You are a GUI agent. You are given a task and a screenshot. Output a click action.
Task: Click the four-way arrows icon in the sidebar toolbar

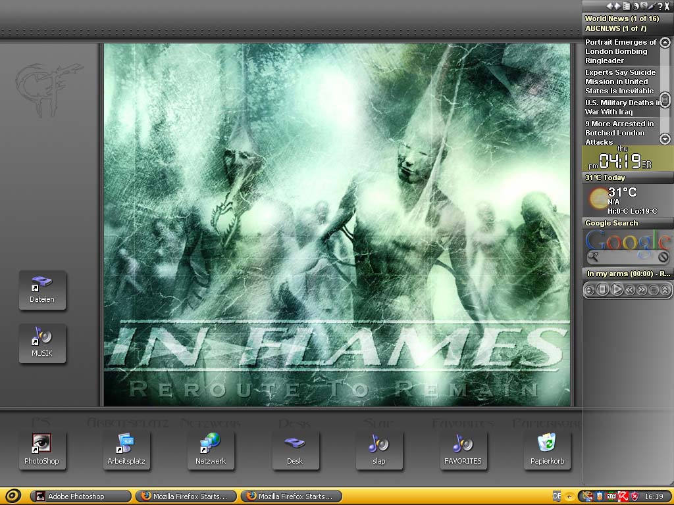point(617,6)
